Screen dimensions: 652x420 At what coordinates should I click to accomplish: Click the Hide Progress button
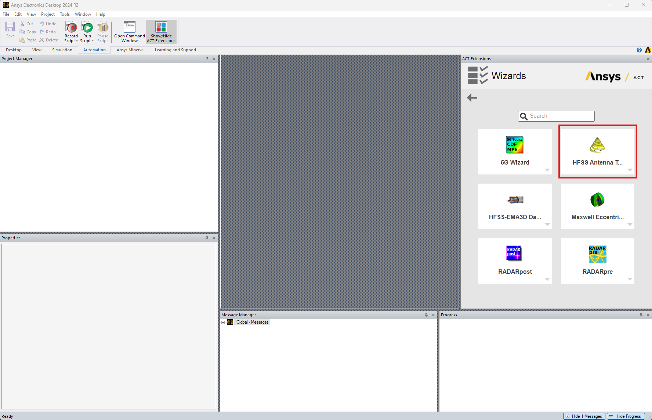pos(626,416)
